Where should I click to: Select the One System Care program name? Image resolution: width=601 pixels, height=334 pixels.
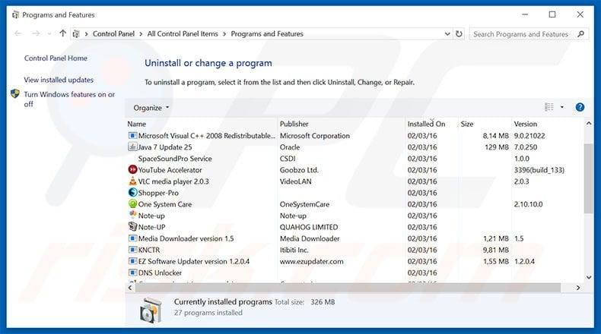[165, 204]
